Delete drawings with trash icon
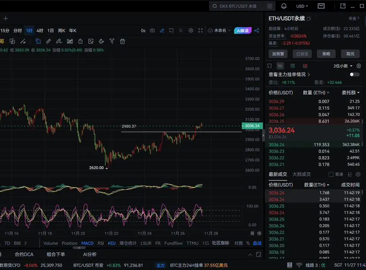Viewport: 366px width, 270px height. [122, 41]
